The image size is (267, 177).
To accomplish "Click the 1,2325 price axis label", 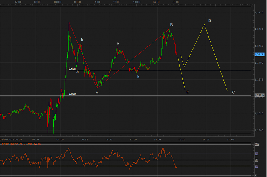I will pos(259,113).
